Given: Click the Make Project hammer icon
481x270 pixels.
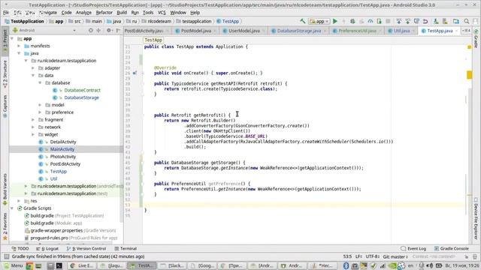Looking at the screenshot, I should coord(303,21).
